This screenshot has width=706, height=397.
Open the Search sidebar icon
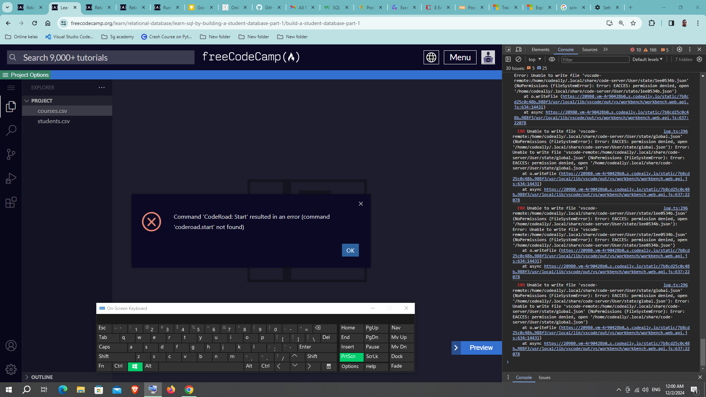[x=11, y=130]
